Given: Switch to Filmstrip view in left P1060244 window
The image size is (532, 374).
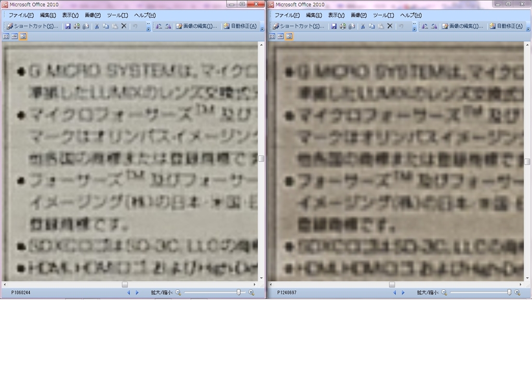Looking at the screenshot, I should 14,36.
